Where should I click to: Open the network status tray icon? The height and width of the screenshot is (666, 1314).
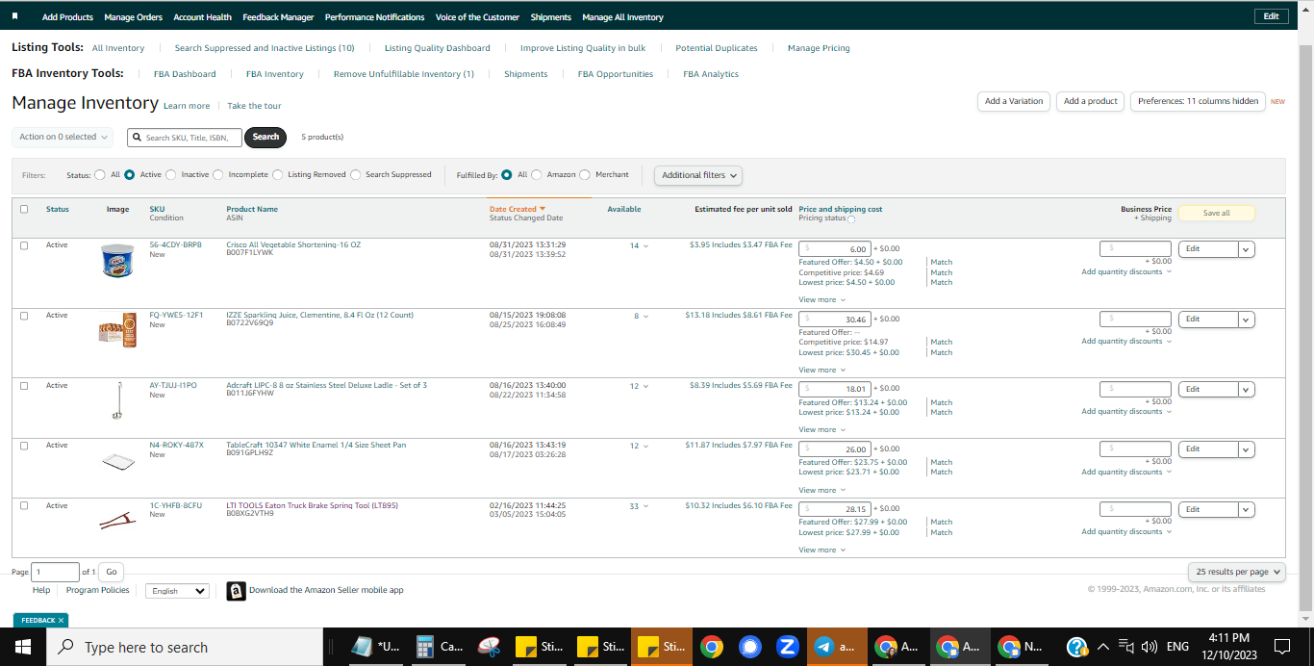pyautogui.click(x=1126, y=647)
